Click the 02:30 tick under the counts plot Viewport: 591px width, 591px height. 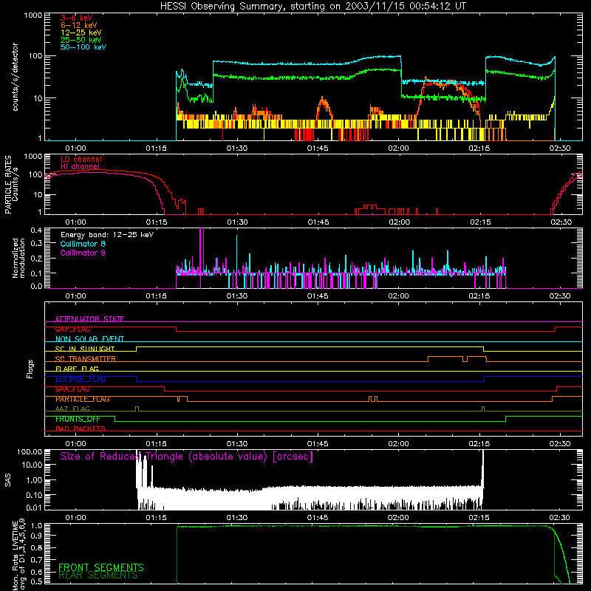(x=560, y=148)
